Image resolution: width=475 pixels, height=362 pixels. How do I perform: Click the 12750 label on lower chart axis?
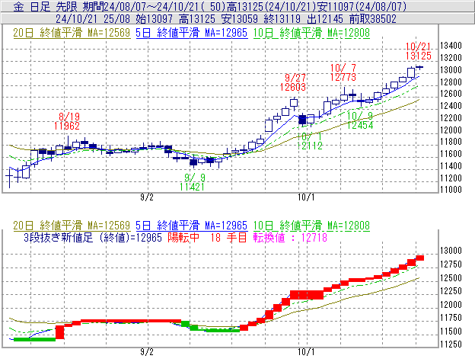(x=451, y=264)
